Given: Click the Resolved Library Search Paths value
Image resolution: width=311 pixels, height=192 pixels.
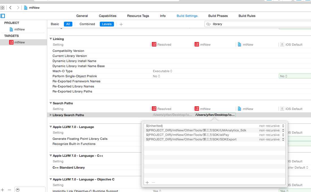Looking at the screenshot, I should click(x=172, y=115).
